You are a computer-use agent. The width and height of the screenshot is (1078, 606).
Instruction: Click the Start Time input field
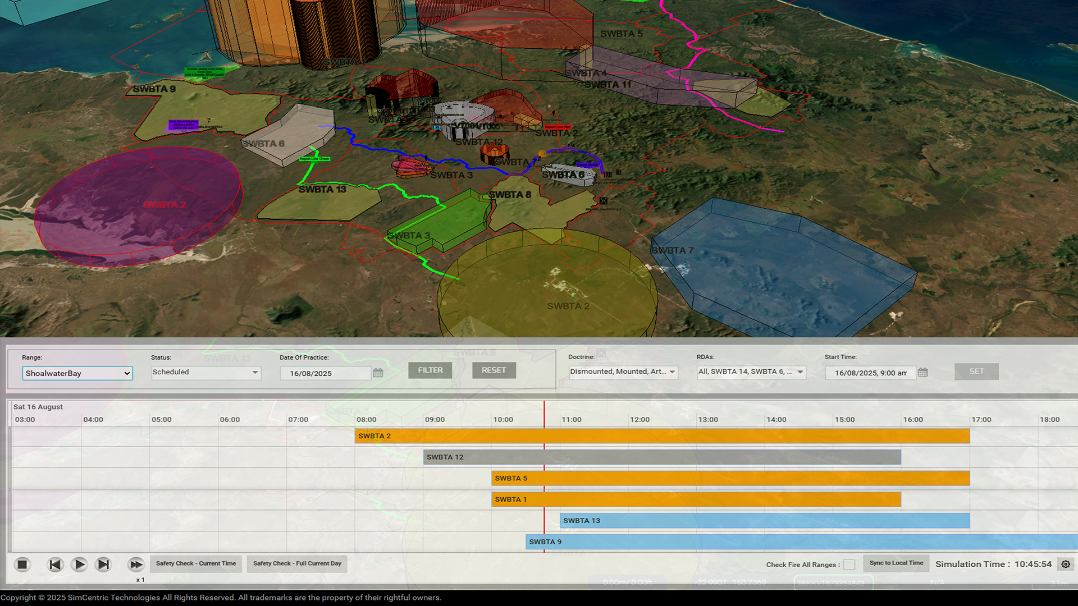(870, 373)
